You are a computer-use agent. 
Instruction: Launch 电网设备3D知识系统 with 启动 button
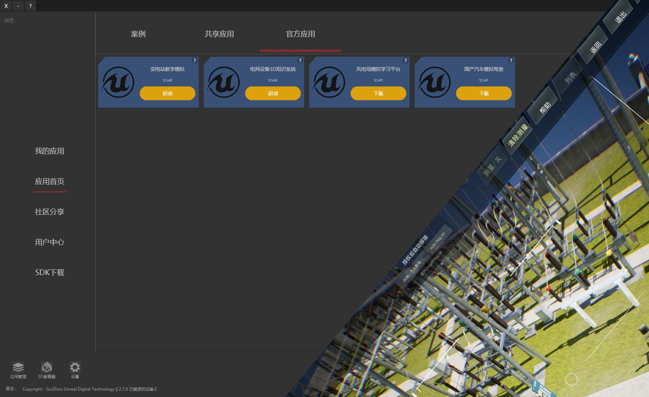click(273, 93)
